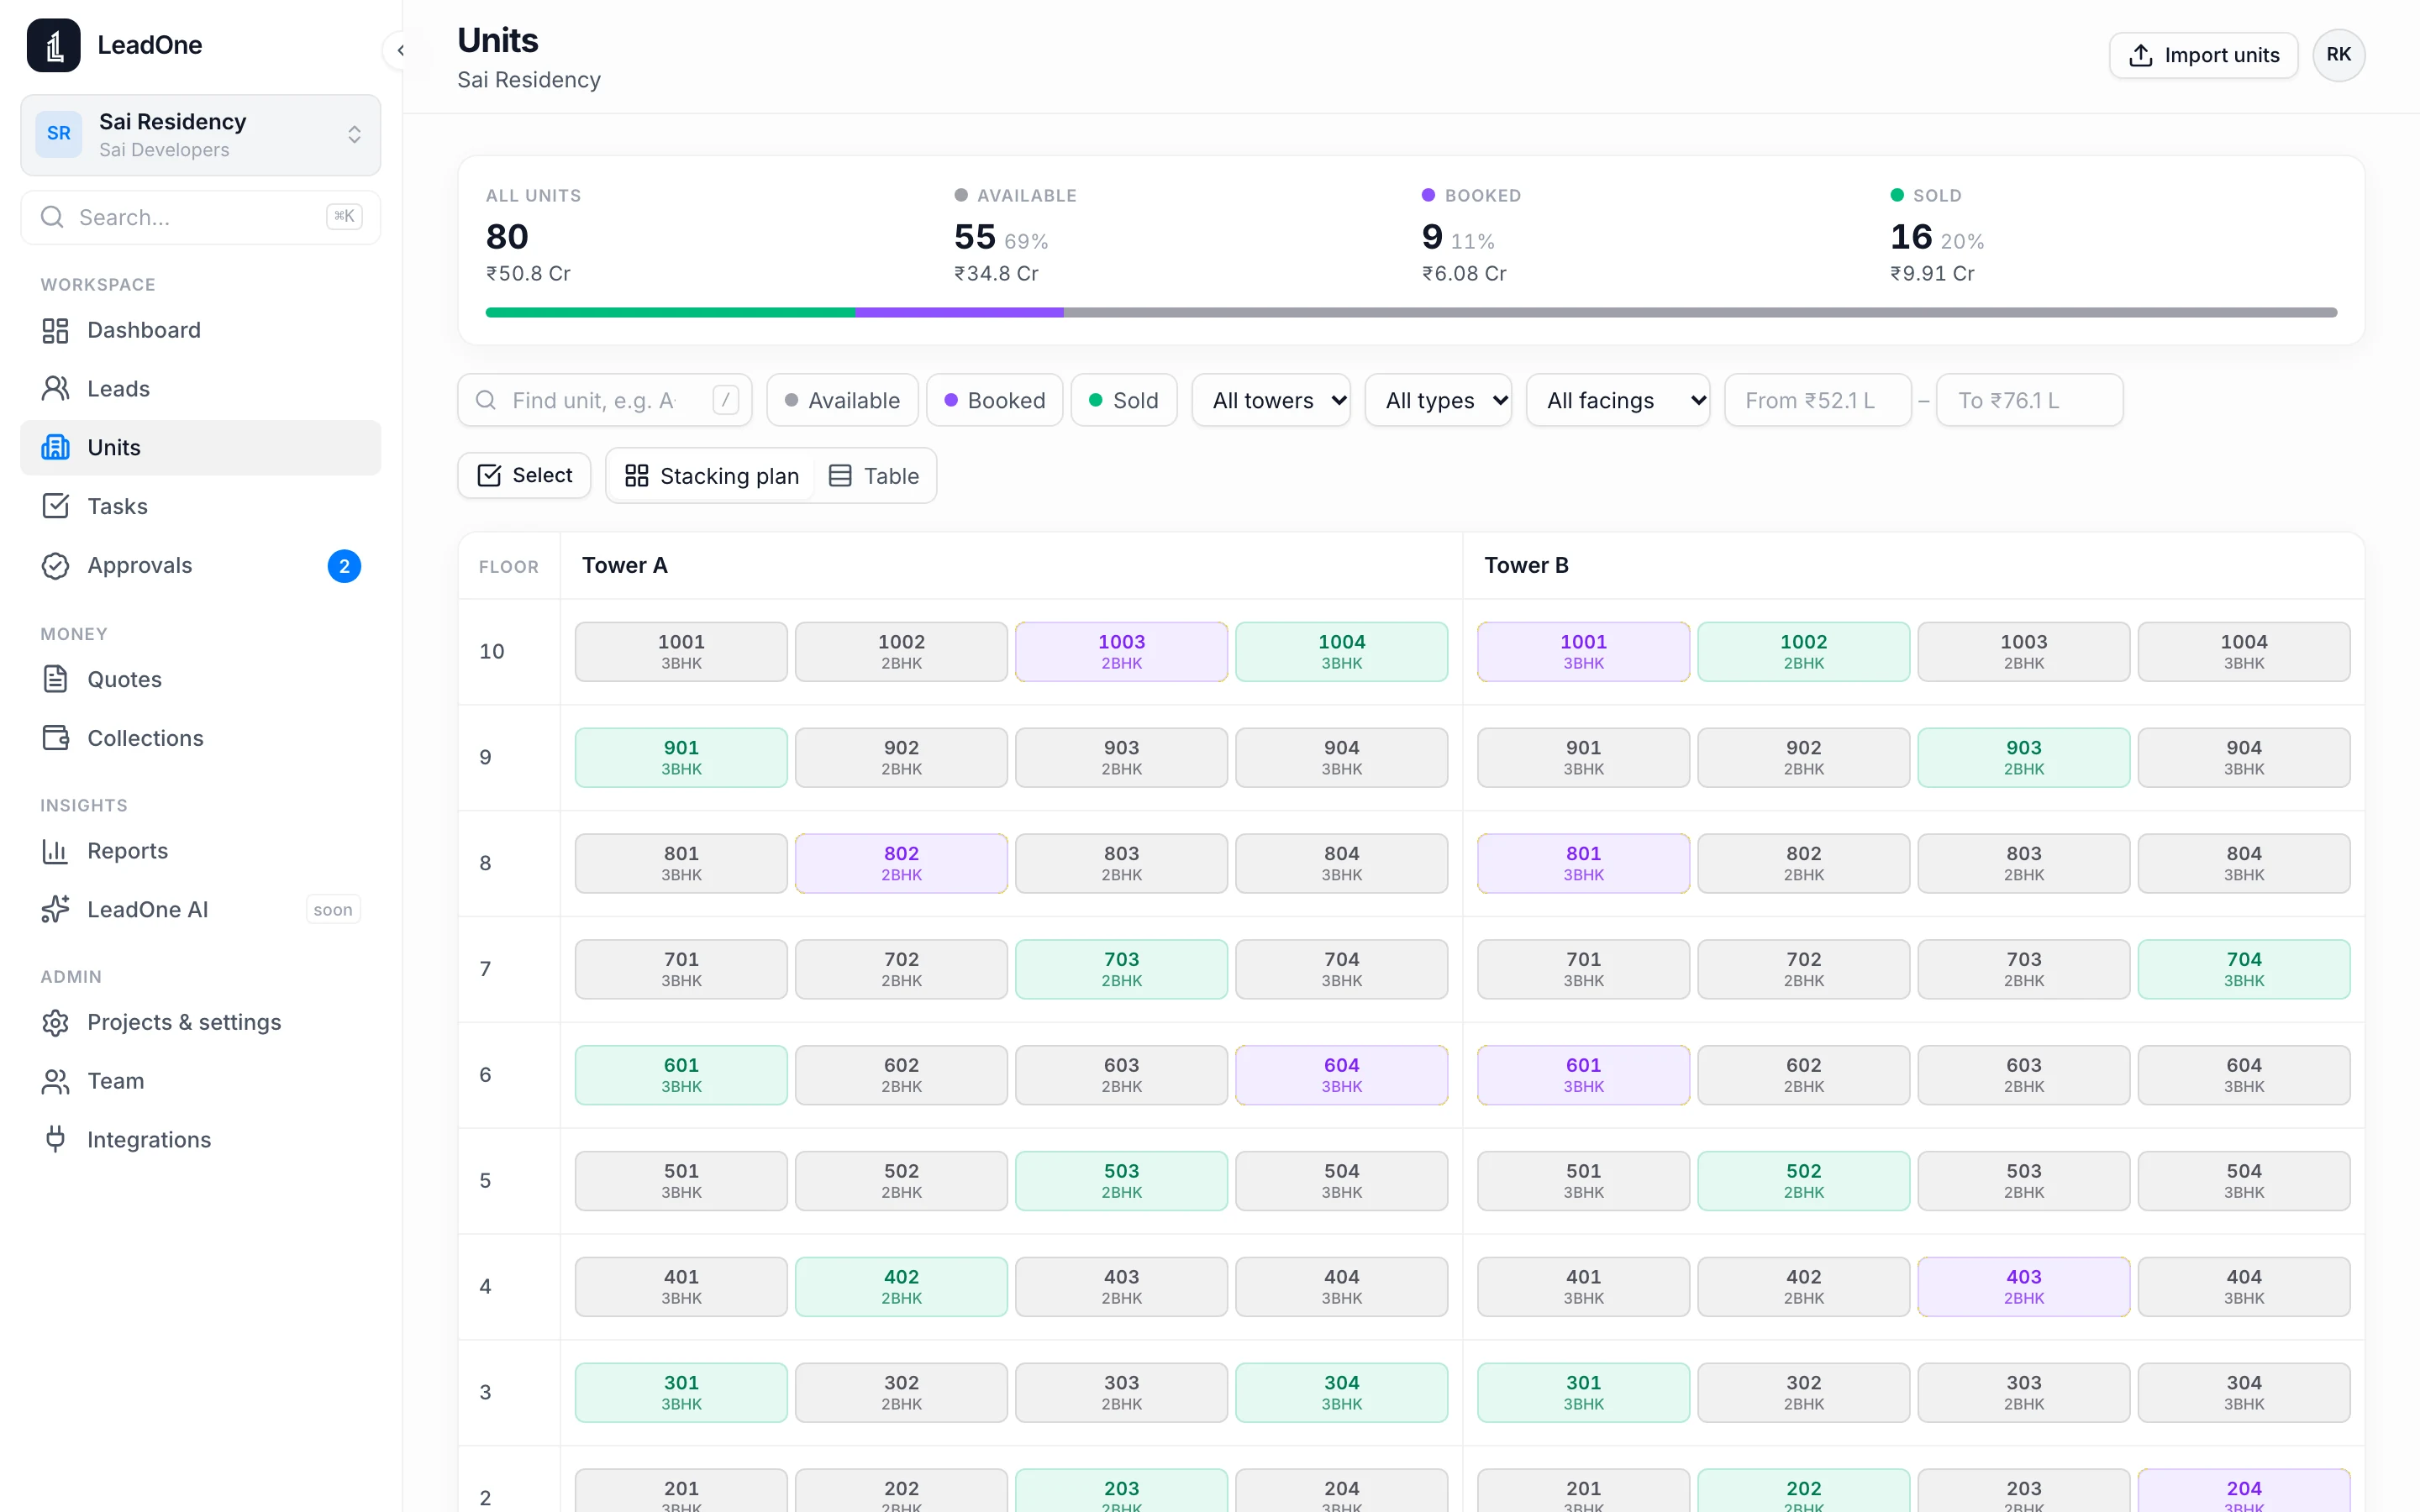The width and height of the screenshot is (2420, 1512).
Task: Open Tower A unit 901
Action: [681, 758]
